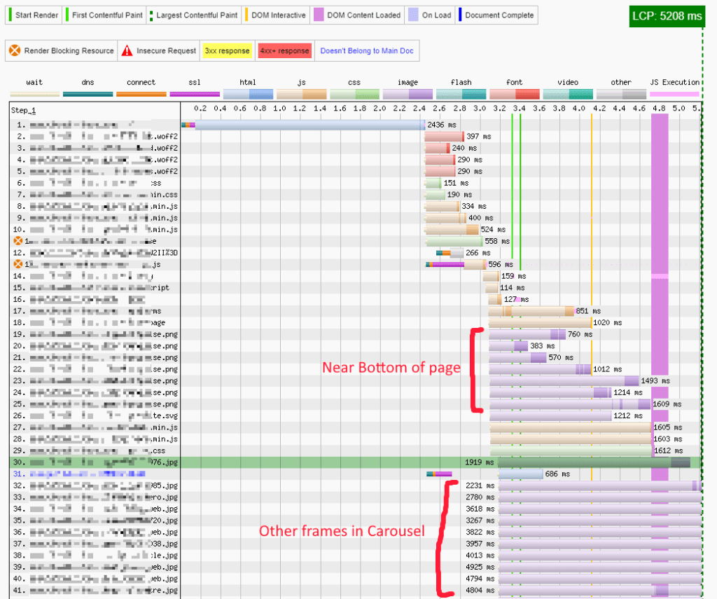The width and height of the screenshot is (717, 599).
Task: Click the dark blue Document Complete legend marker
Action: coord(459,15)
